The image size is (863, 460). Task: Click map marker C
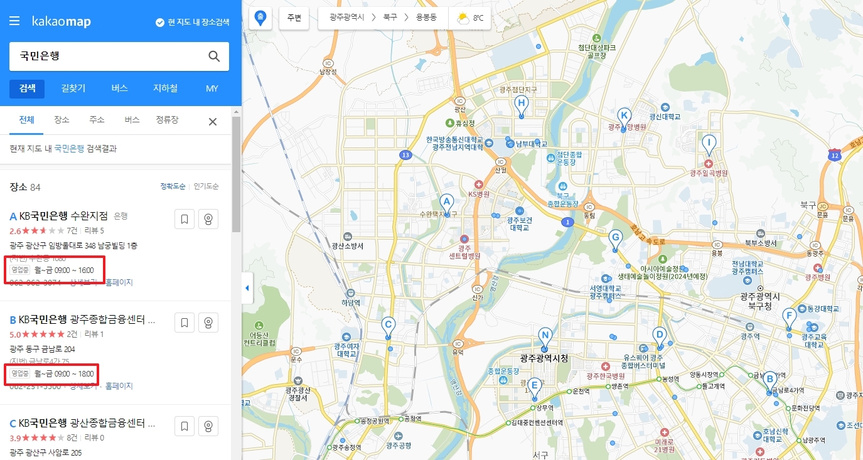pos(388,326)
